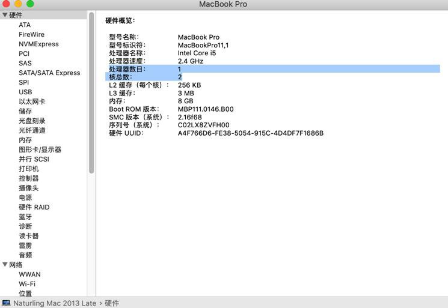Image resolution: width=448 pixels, height=308 pixels.
Task: Collapse the 网络 section triangle
Action: pos(5,264)
